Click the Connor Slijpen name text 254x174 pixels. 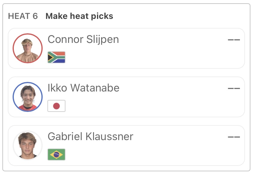pos(83,39)
